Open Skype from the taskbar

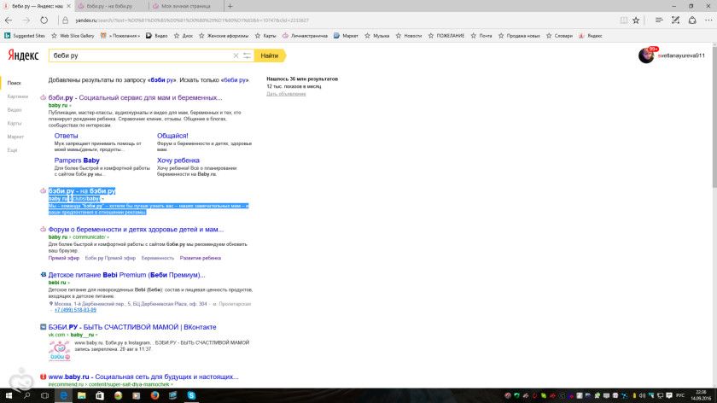pos(191,395)
